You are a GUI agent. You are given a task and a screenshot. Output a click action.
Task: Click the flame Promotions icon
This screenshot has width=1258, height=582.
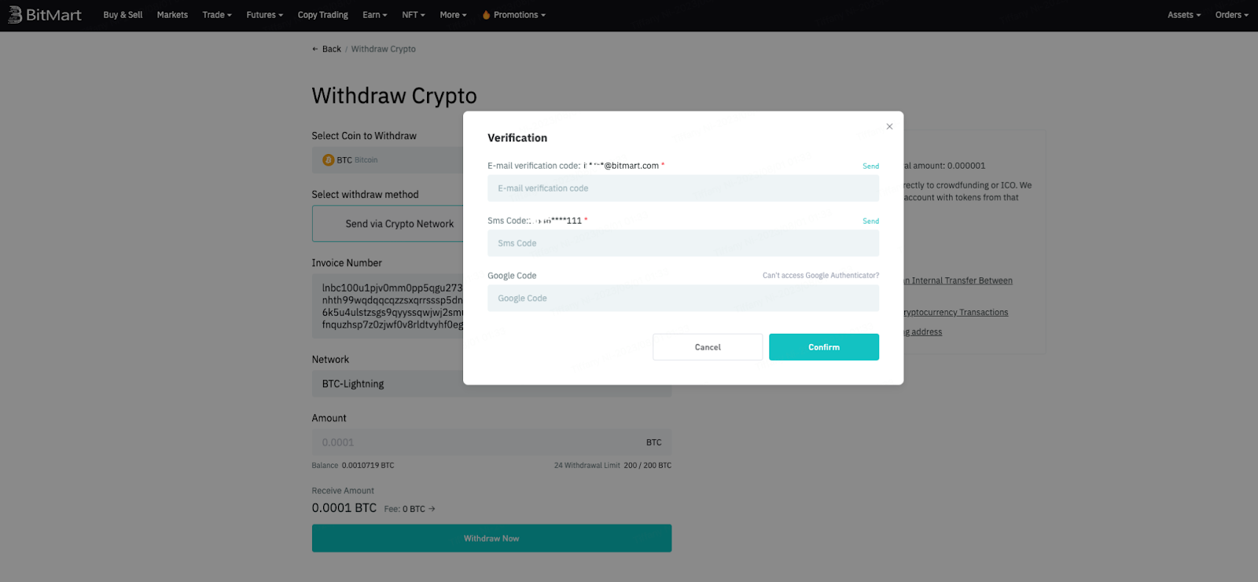tap(487, 15)
